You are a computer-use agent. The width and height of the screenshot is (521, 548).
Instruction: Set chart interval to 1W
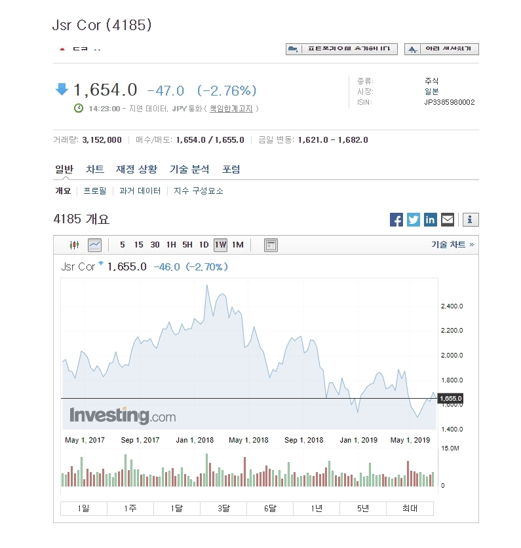click(220, 245)
